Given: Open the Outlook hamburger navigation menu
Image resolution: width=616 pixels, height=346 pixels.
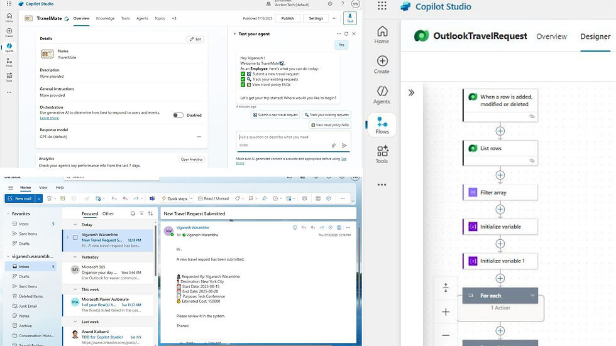Looking at the screenshot, I should coord(11,188).
